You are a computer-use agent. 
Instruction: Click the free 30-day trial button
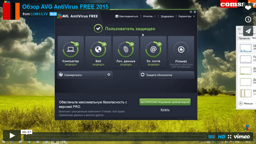coord(165,102)
